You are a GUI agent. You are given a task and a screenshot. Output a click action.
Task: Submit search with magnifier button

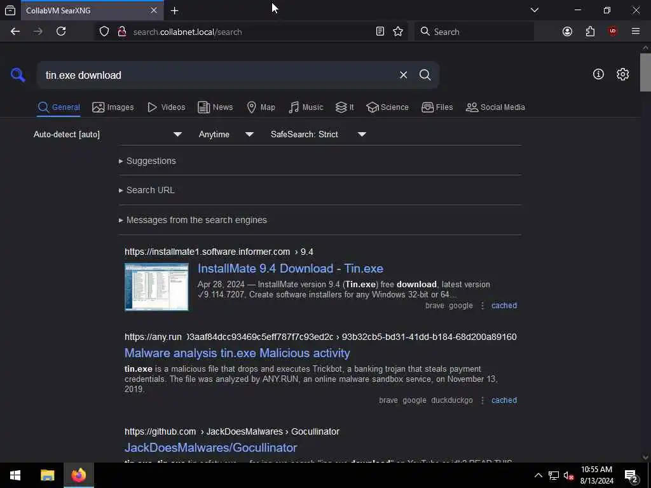click(x=425, y=75)
